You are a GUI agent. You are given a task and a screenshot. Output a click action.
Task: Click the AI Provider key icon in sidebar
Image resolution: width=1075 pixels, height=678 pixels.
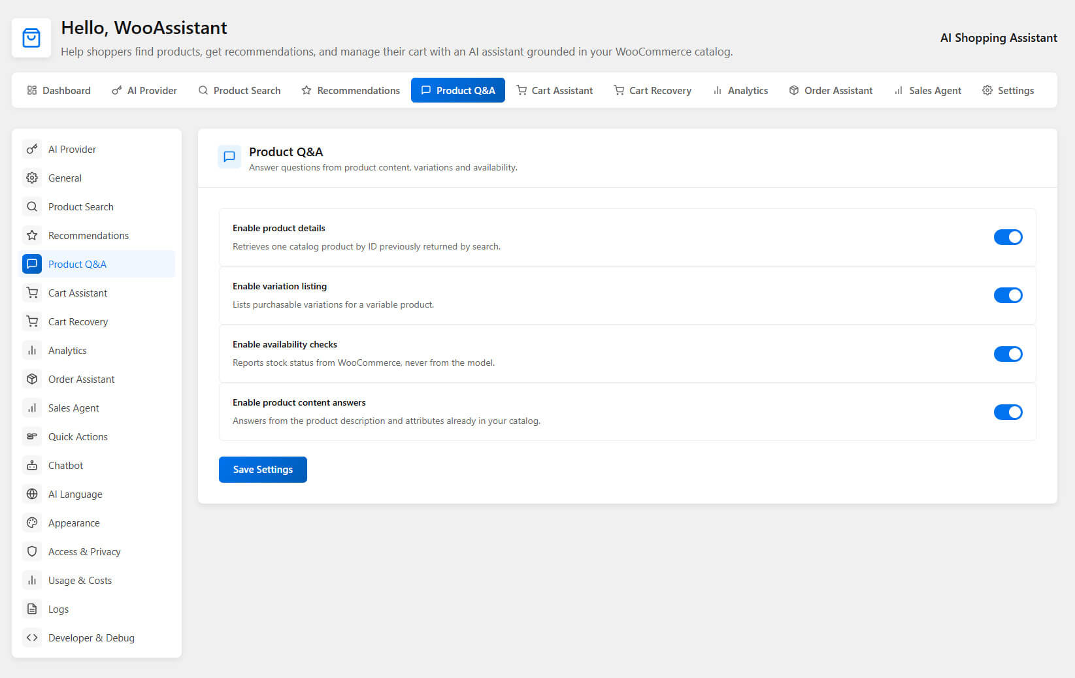[x=32, y=150]
